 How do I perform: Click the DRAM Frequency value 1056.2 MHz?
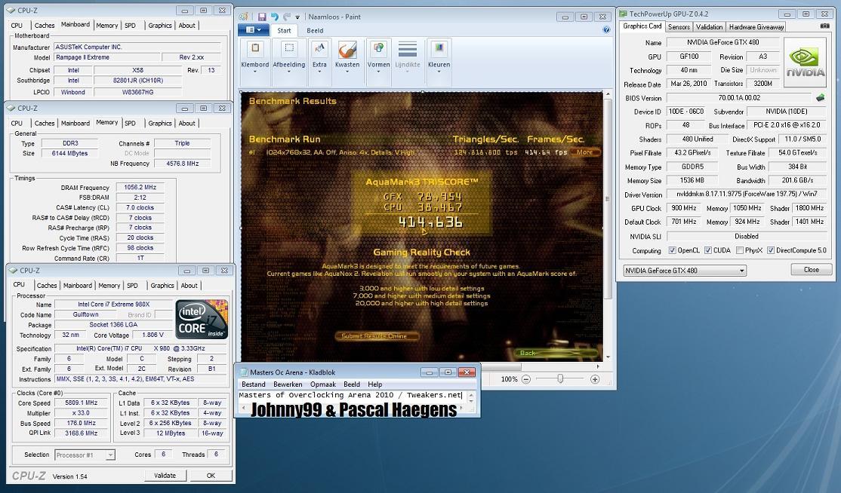tap(140, 188)
